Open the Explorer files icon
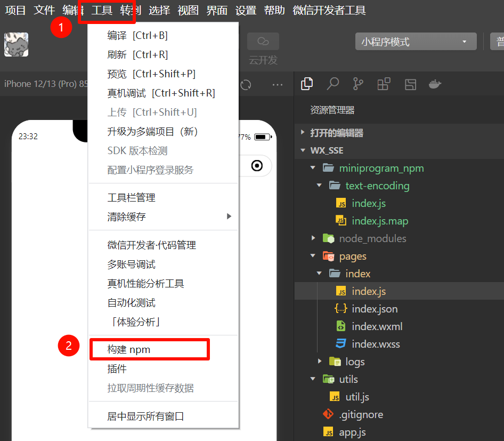 pyautogui.click(x=307, y=84)
